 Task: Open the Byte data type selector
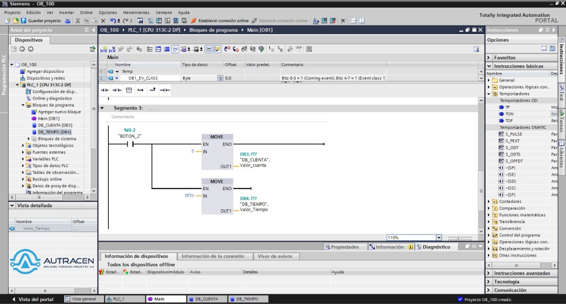[220, 78]
